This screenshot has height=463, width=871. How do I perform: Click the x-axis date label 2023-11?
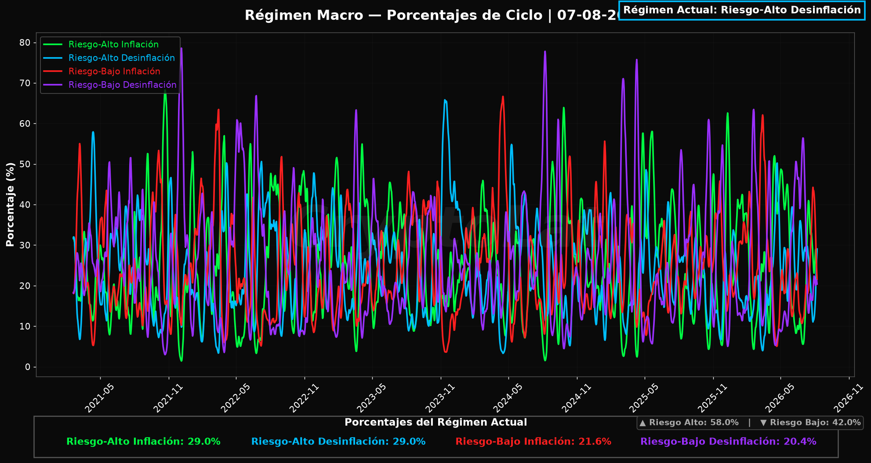(x=440, y=398)
